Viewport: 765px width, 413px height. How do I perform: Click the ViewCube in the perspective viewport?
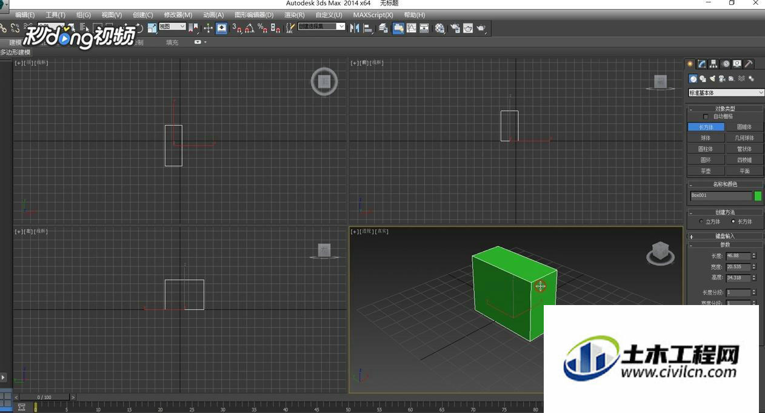tap(660, 252)
